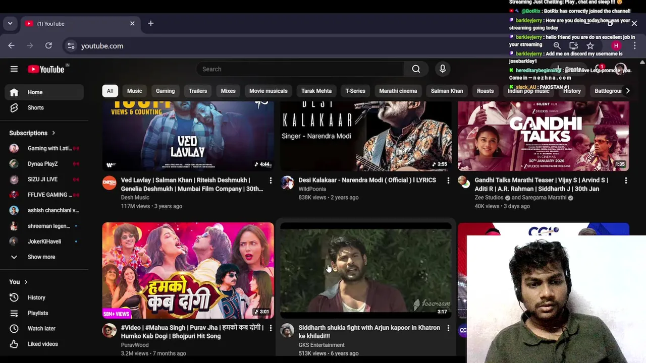Expand the You section
Screen dimensions: 646x363
click(x=18, y=282)
